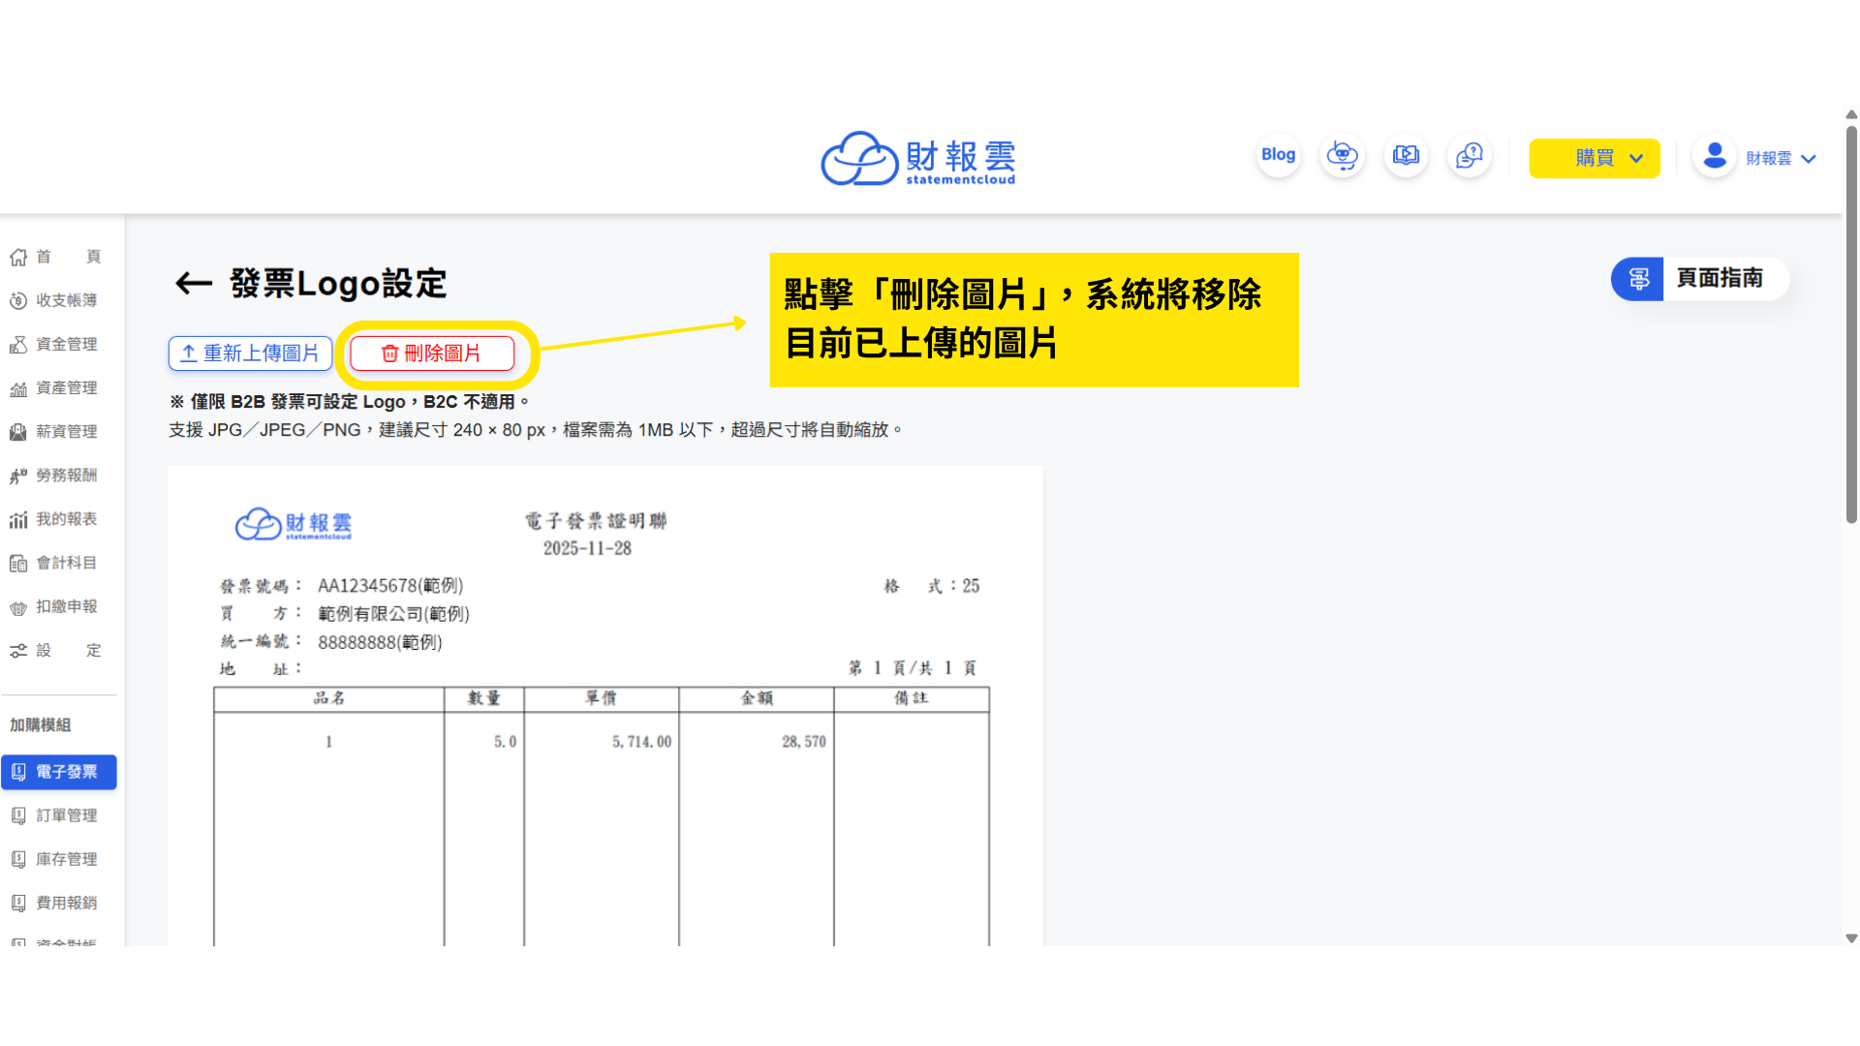Click the 重新上傳圖片 button

(x=250, y=354)
